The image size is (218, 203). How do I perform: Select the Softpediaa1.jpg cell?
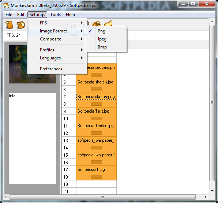(x=96, y=169)
